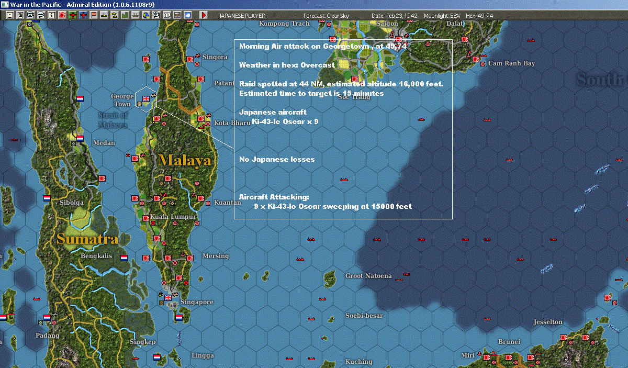
Task: Click the Brunei map label
Action: (509, 342)
